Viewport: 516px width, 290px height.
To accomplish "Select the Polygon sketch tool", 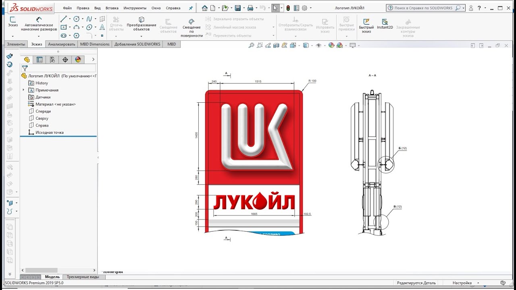I will point(76,35).
